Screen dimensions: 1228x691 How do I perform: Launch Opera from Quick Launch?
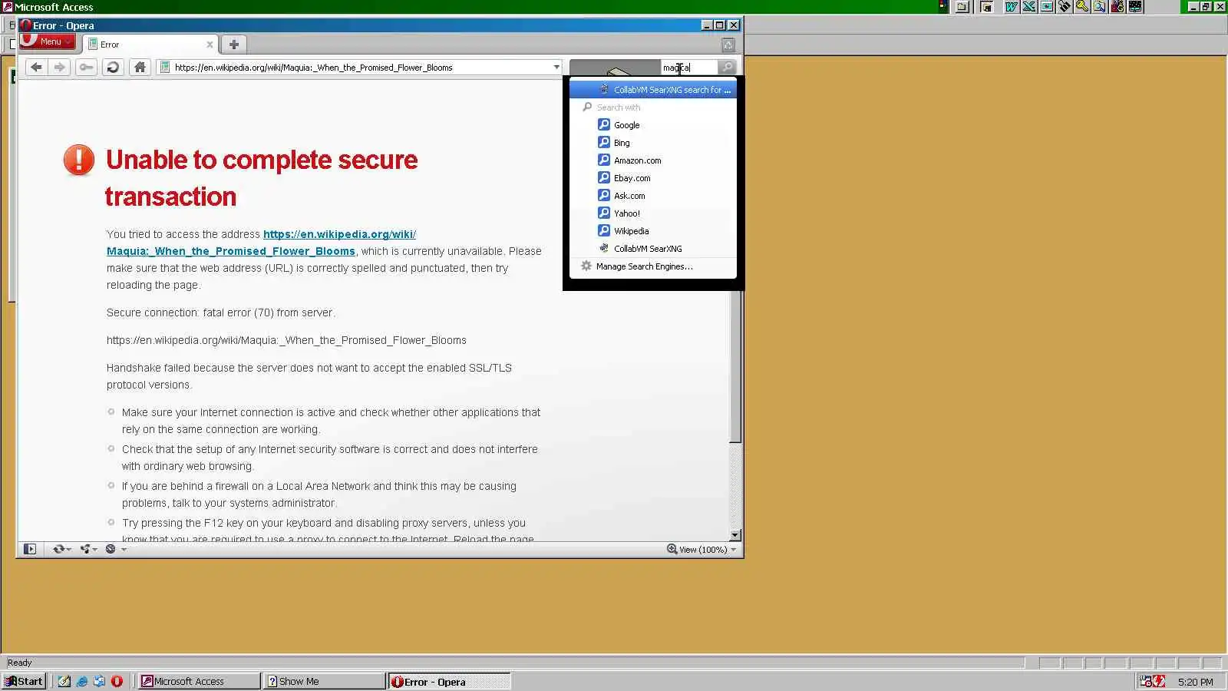[117, 681]
